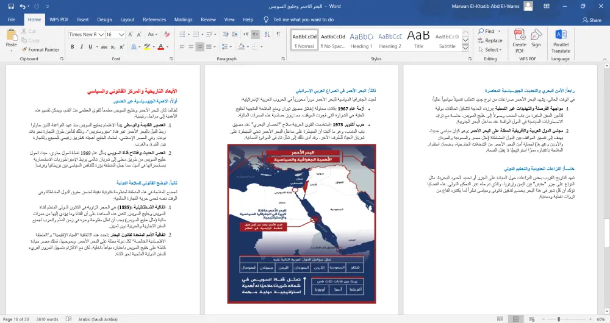610x323 pixels.
Task: Click the Align Right icon
Action: (199, 47)
